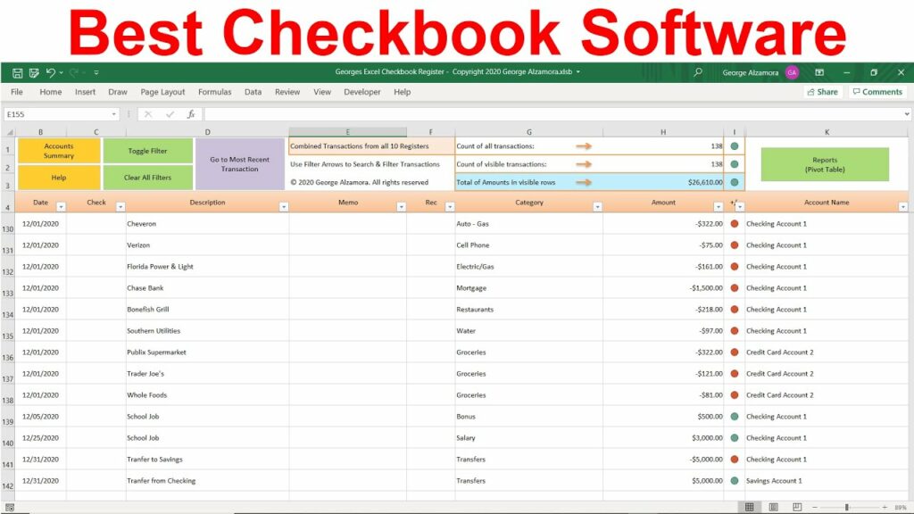Click inside the formula bar input

pos(553,114)
